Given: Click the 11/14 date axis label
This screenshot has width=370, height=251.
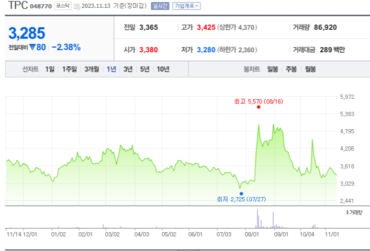Looking at the screenshot, I should 13,234.
